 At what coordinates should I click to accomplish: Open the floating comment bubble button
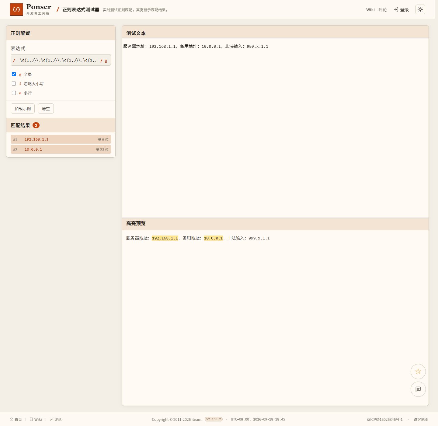[x=418, y=389]
